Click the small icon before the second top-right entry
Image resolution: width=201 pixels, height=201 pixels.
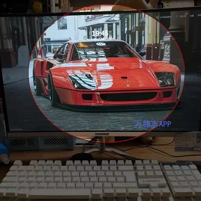177,16
